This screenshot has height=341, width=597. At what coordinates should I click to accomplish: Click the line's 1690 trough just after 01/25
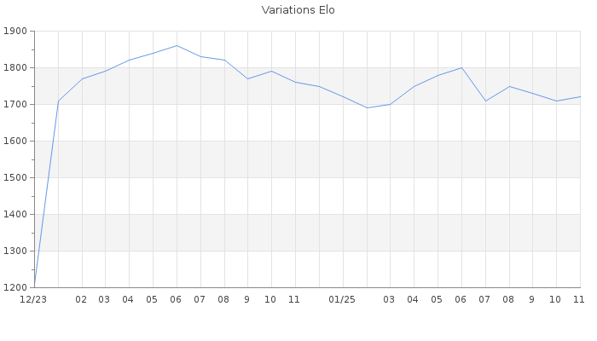click(x=367, y=107)
